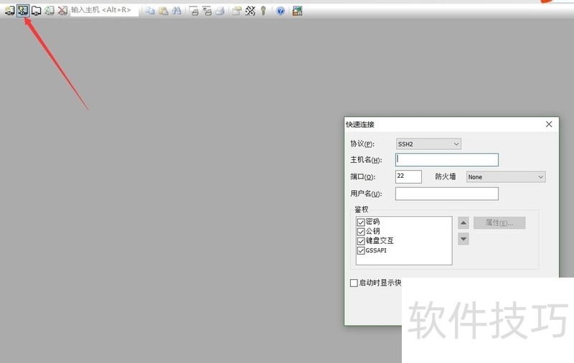Focus the 用户名 username field
This screenshot has height=363, width=574.
pos(446,194)
